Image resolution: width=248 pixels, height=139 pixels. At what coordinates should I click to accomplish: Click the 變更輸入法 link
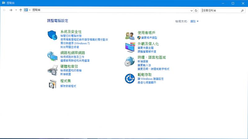point(144,65)
